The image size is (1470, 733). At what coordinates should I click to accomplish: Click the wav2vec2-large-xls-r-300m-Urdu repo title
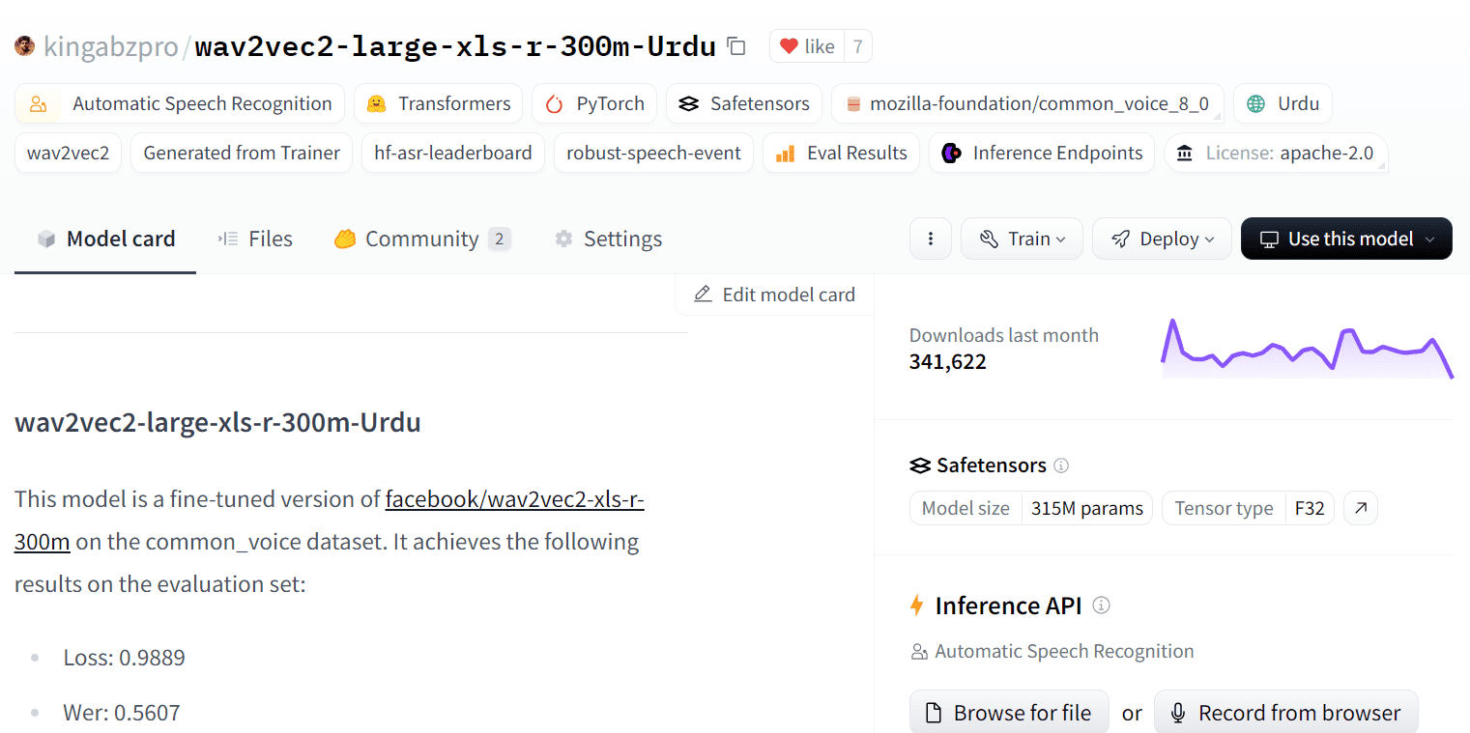[x=455, y=46]
